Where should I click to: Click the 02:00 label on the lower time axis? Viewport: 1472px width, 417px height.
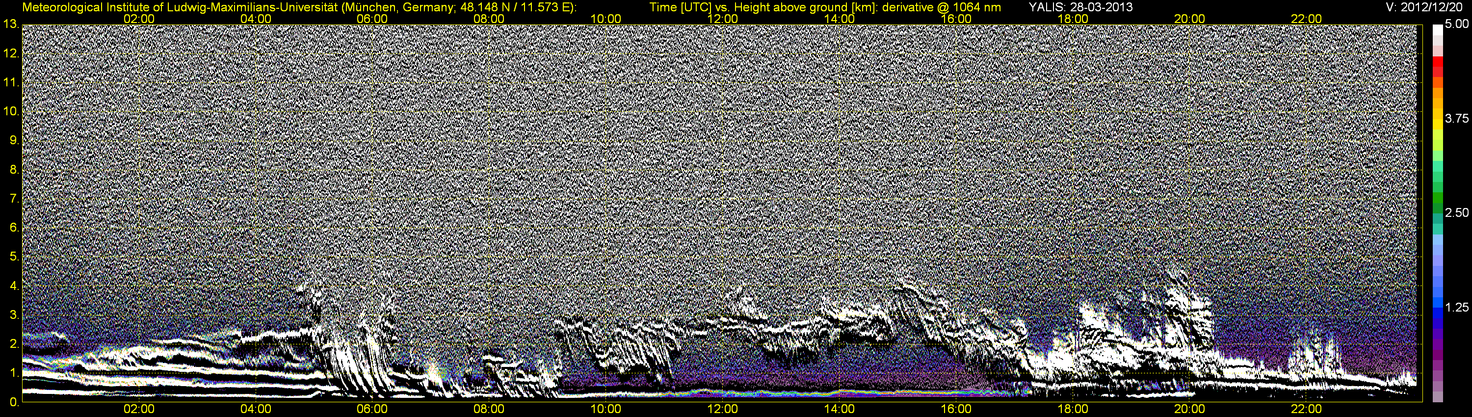[139, 409]
